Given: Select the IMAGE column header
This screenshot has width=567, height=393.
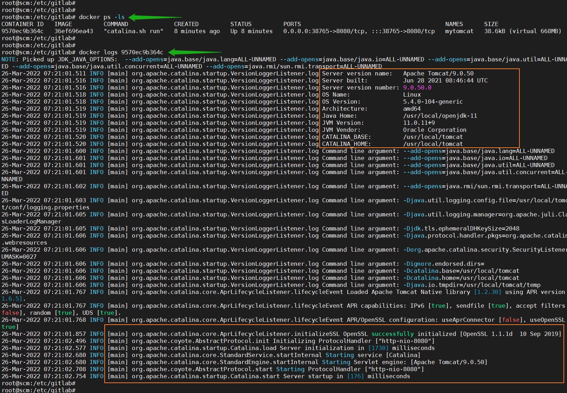Looking at the screenshot, I should pyautogui.click(x=63, y=24).
